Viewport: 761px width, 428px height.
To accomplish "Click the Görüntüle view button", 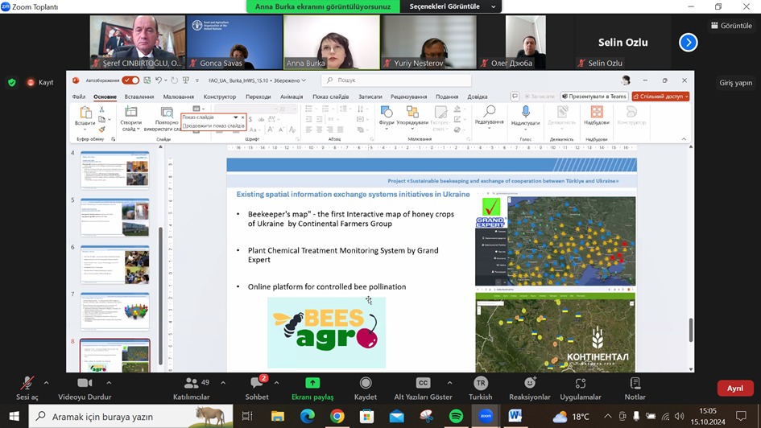I will [731, 26].
